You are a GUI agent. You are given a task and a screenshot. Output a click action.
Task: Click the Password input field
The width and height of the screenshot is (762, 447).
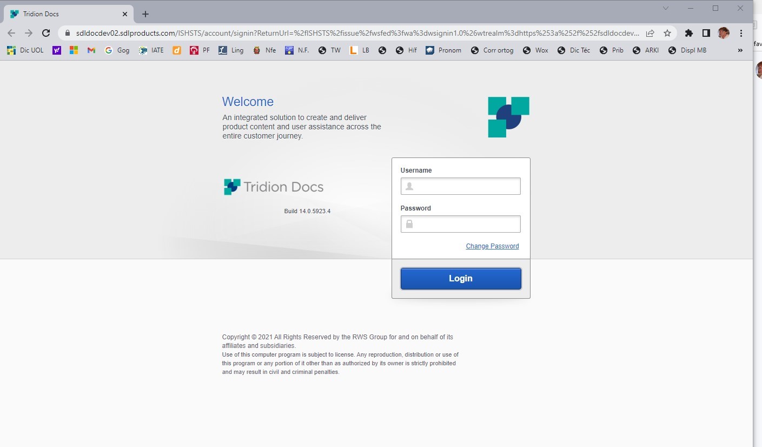[460, 224]
